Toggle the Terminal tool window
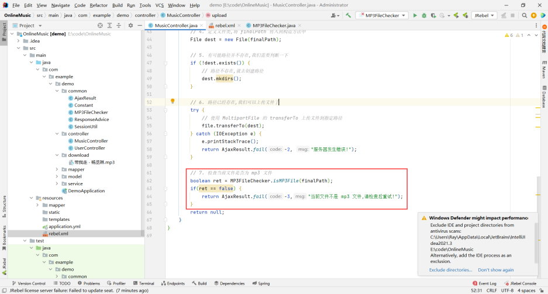 [x=143, y=283]
